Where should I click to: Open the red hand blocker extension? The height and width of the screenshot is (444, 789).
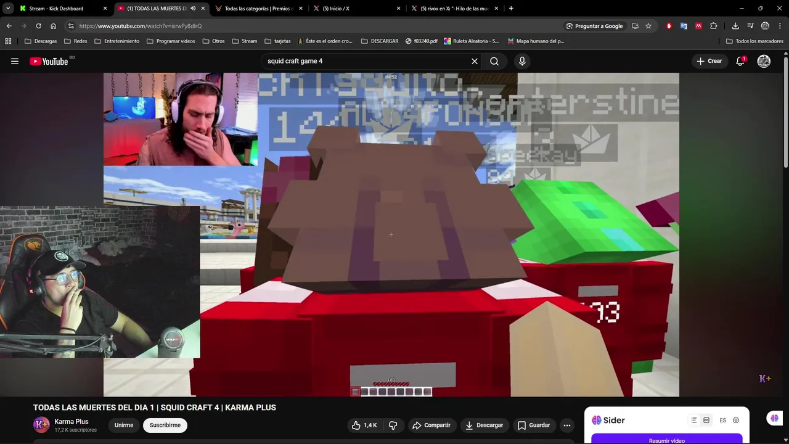point(669,26)
